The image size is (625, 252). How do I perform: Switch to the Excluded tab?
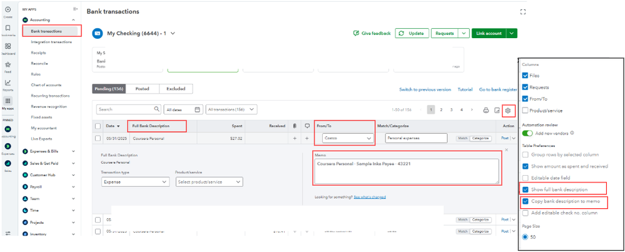[176, 89]
